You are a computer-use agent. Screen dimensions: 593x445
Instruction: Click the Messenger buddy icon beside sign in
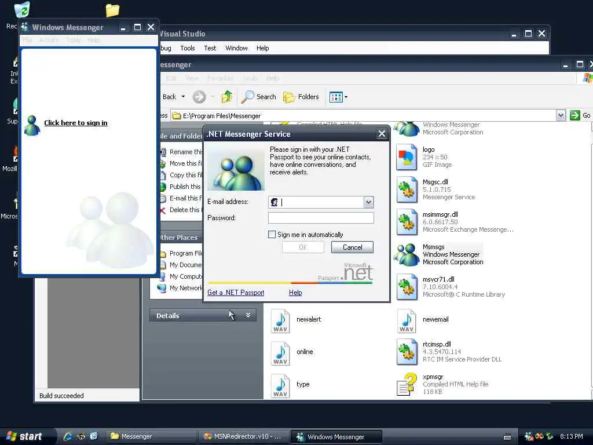tap(32, 125)
